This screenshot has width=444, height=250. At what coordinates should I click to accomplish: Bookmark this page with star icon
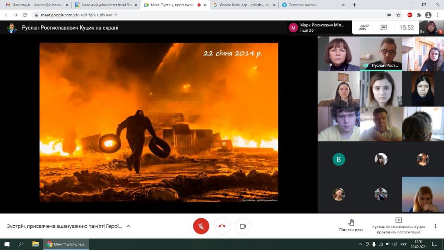click(x=398, y=15)
